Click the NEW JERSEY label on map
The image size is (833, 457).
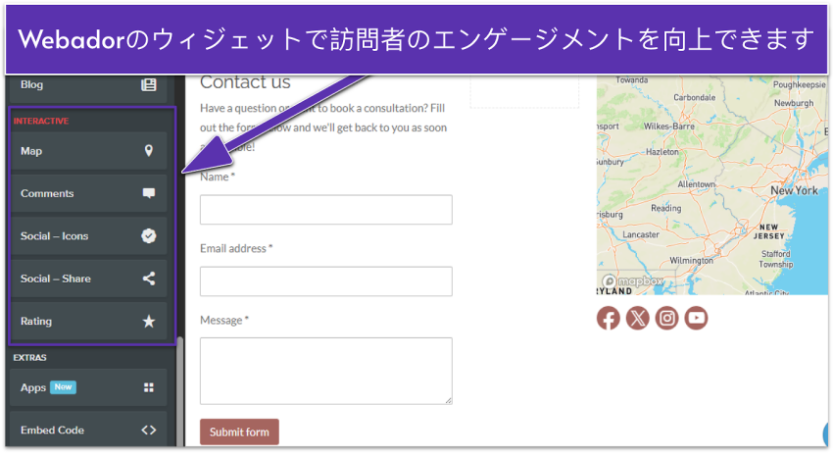(768, 231)
